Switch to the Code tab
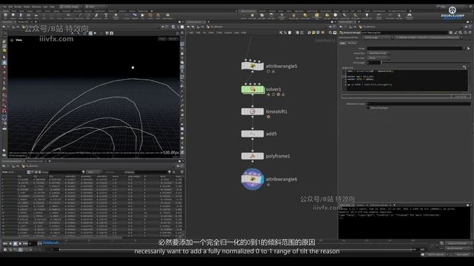Screen dimensions: 474x266 tap(342, 43)
